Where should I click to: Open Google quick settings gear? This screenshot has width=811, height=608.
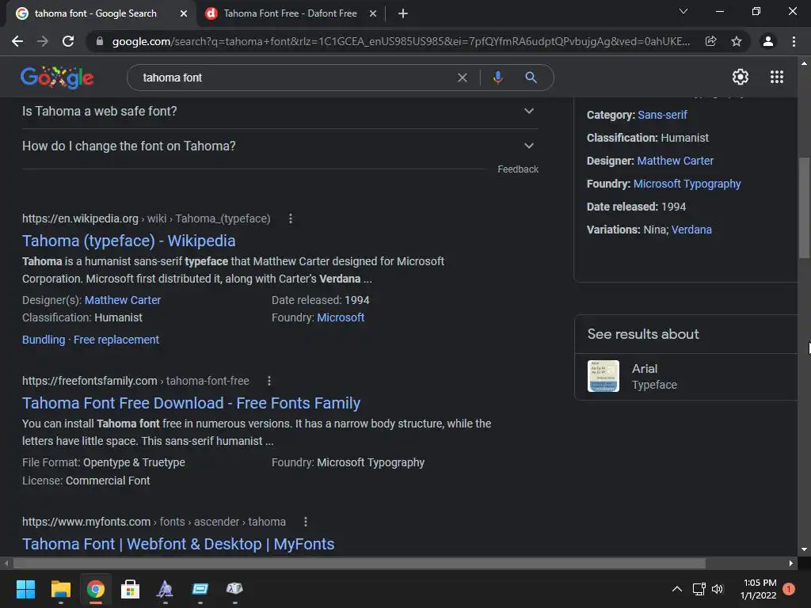click(741, 77)
